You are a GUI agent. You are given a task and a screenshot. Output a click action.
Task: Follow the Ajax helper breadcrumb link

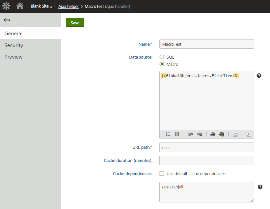pyautogui.click(x=68, y=6)
